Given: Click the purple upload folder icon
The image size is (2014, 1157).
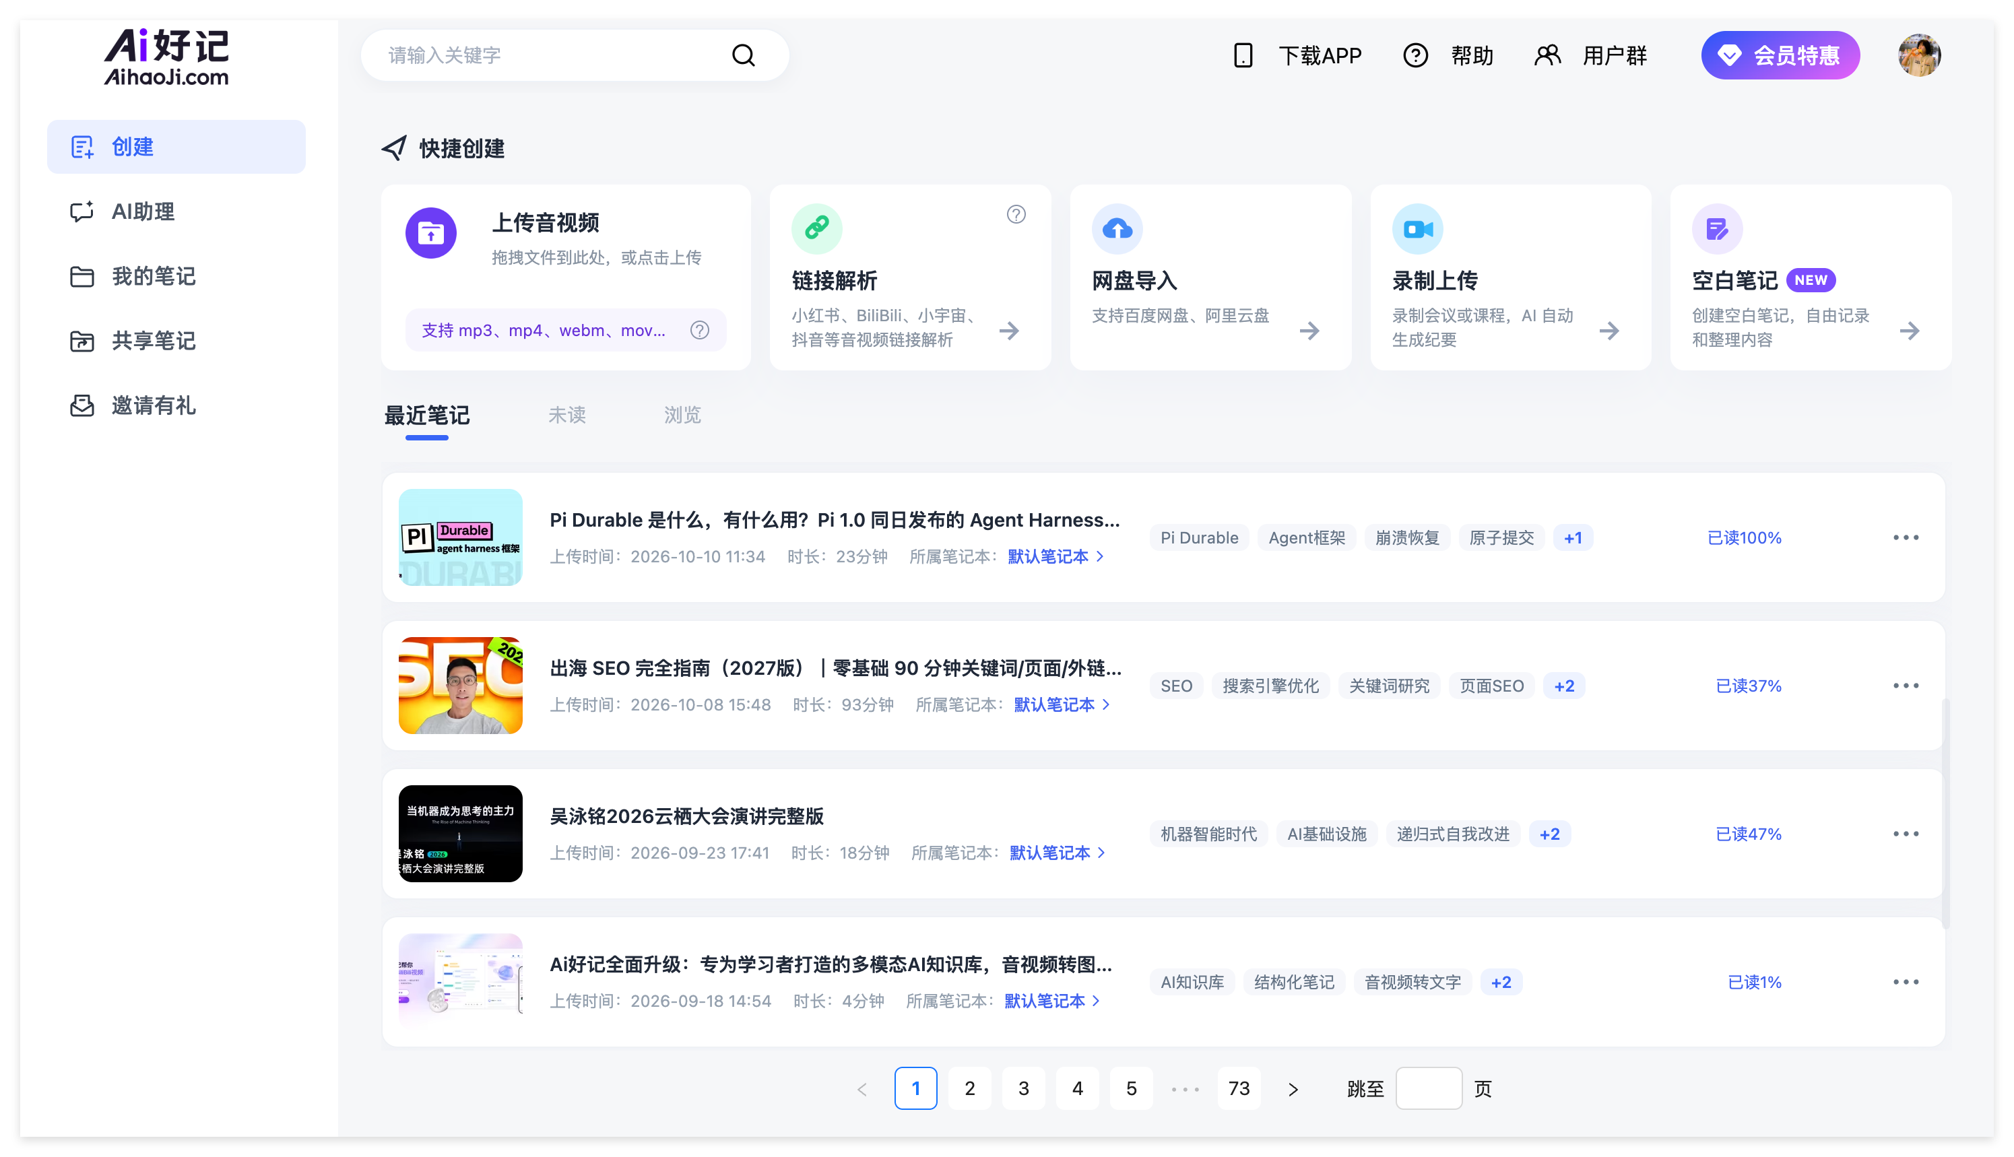Looking at the screenshot, I should [x=431, y=233].
